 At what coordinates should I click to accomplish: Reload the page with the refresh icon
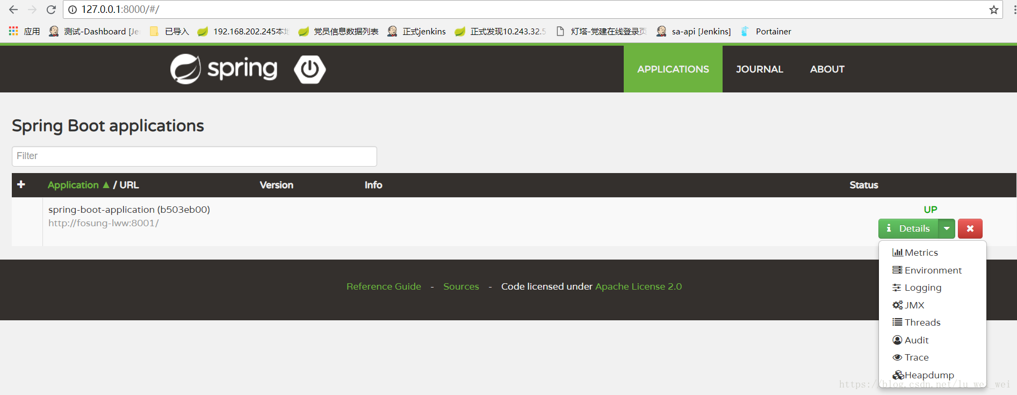[51, 10]
